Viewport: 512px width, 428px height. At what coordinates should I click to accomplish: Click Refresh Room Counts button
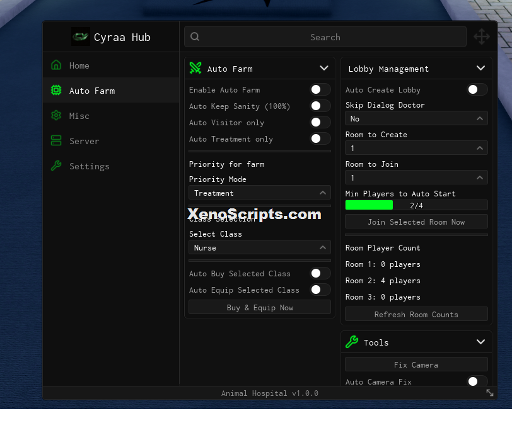(416, 314)
